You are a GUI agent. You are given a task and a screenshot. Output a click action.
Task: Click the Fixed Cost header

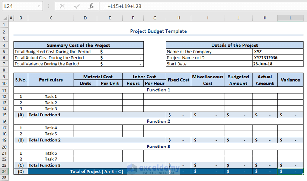coord(179,80)
